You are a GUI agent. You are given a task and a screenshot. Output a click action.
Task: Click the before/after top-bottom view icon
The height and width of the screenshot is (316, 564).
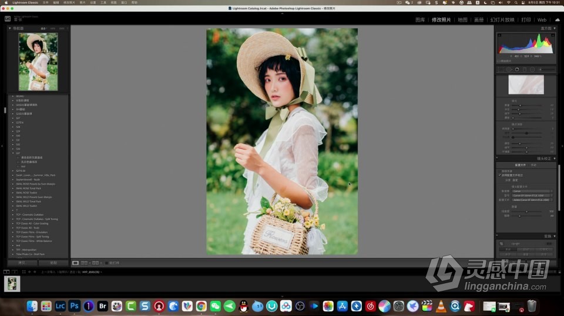[95, 263]
